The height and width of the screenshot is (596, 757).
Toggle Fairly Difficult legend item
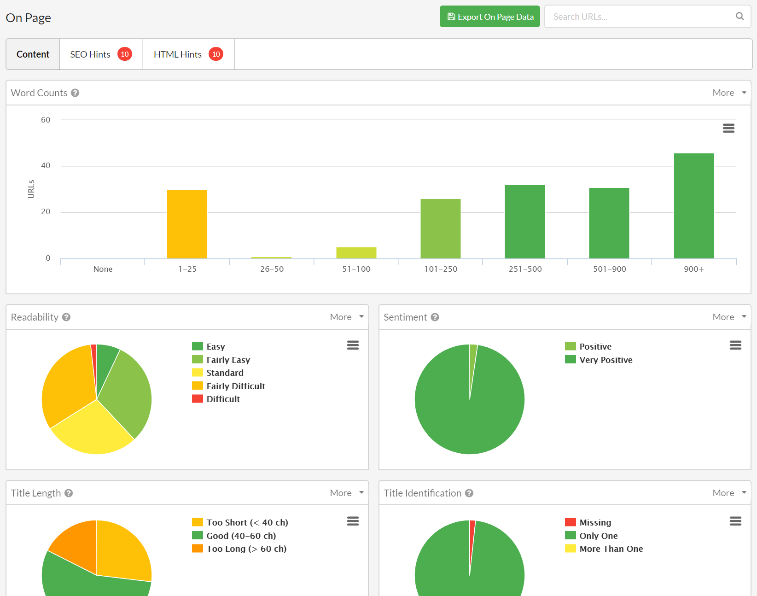click(x=228, y=386)
